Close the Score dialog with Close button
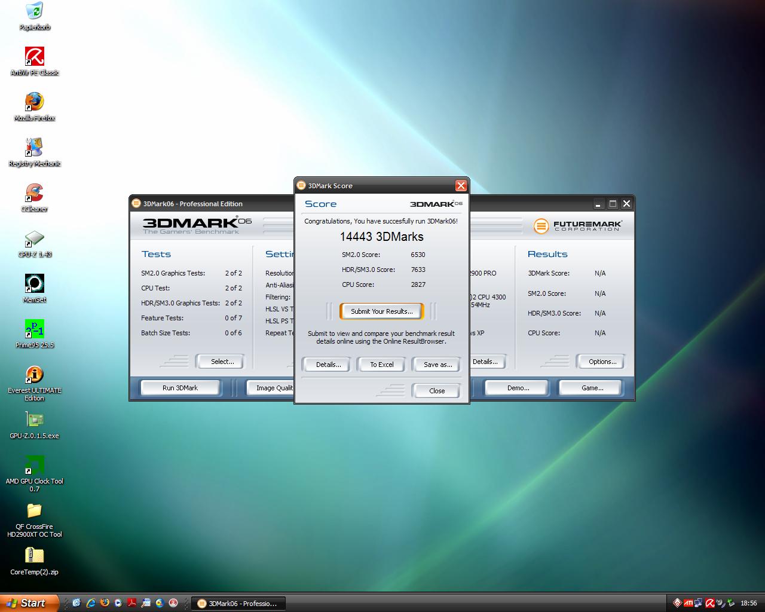Image resolution: width=765 pixels, height=612 pixels. point(437,391)
